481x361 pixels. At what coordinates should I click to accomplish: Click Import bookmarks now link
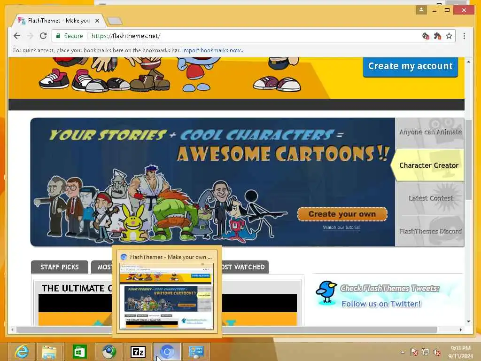point(213,50)
